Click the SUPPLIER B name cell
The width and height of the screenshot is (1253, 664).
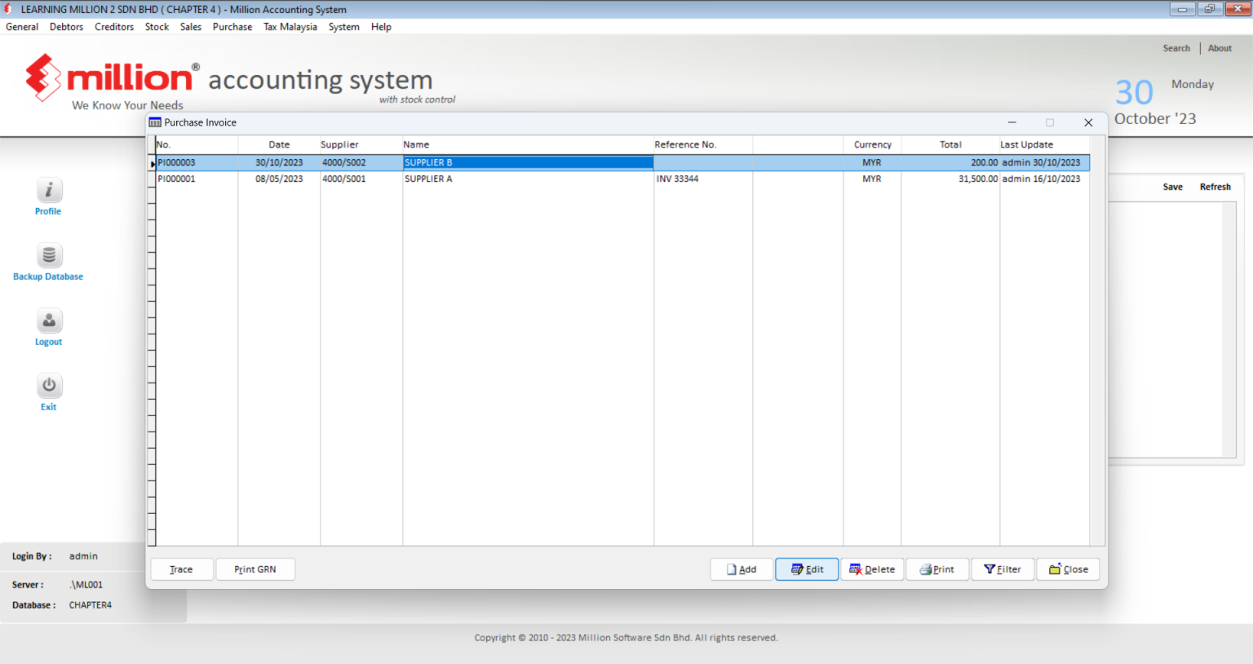528,162
